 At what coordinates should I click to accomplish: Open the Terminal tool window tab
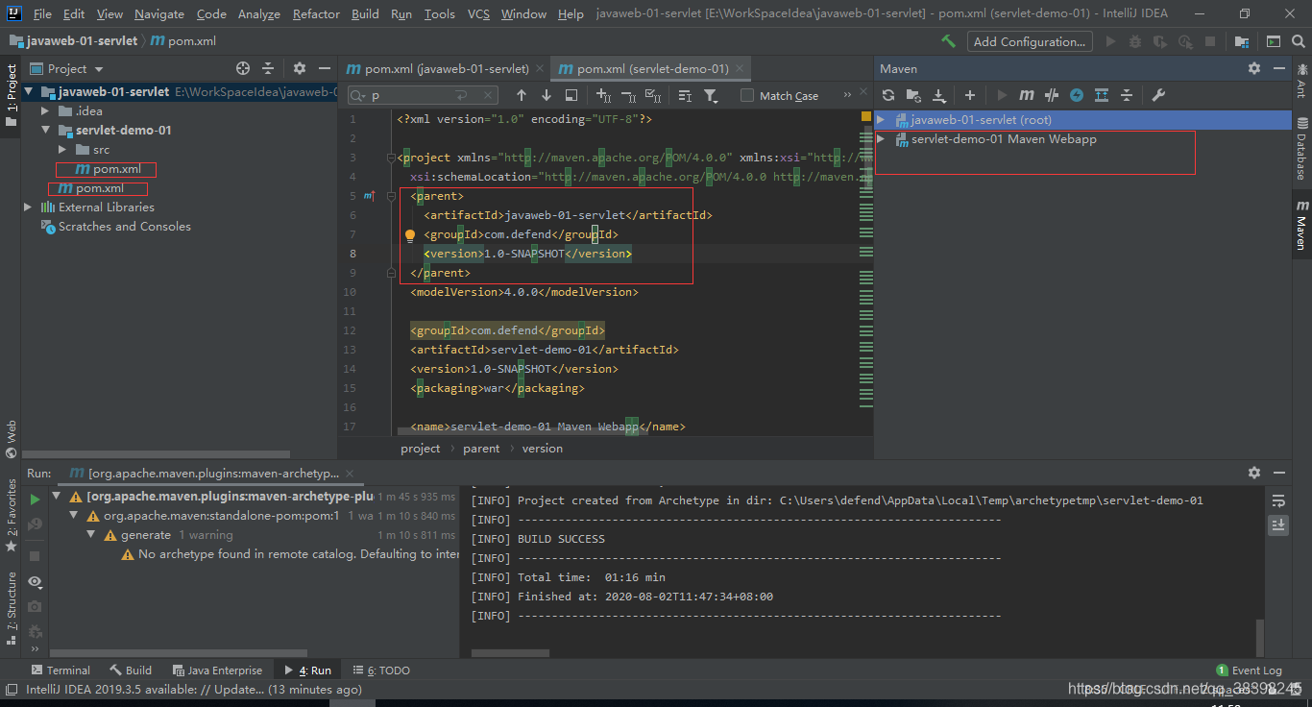pos(61,670)
